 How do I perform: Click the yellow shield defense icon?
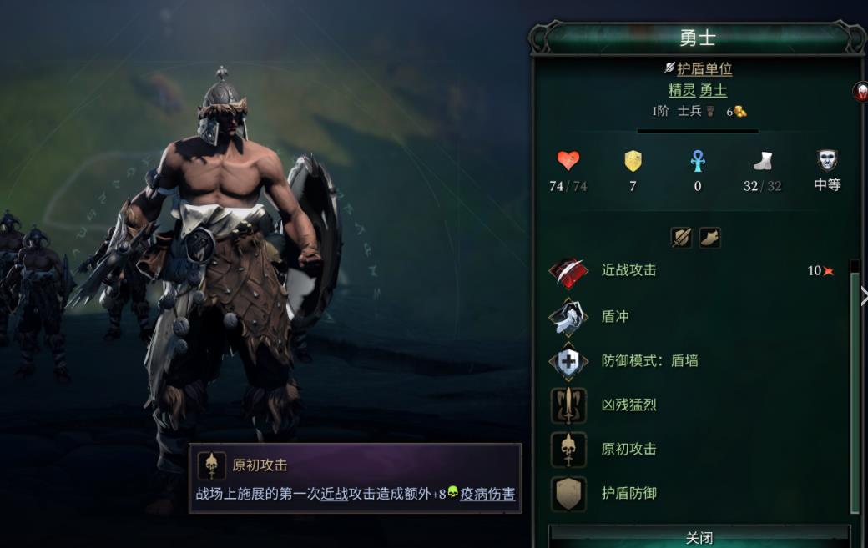coord(633,161)
